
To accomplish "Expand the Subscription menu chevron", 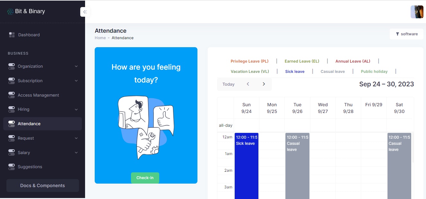I will pyautogui.click(x=76, y=81).
